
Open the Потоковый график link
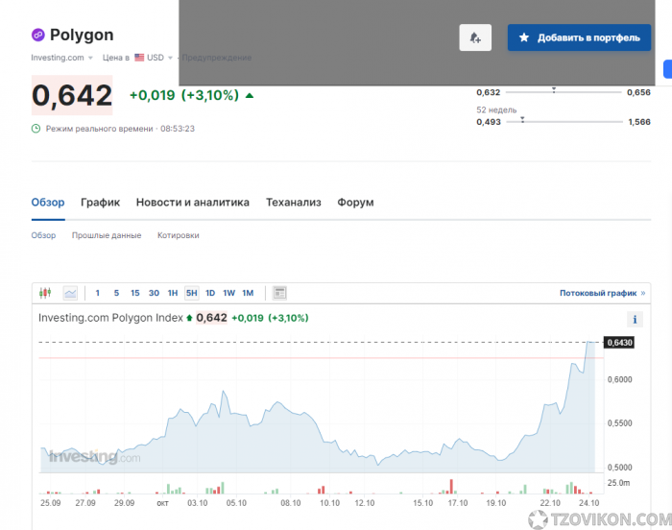[602, 293]
